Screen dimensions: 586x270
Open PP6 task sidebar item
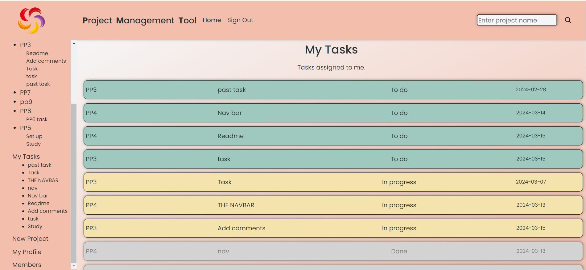[x=37, y=119]
